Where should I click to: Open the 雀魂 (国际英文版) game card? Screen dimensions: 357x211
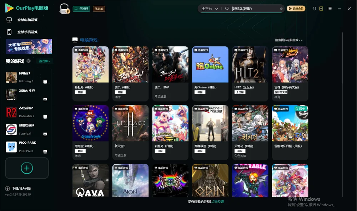[290, 74]
